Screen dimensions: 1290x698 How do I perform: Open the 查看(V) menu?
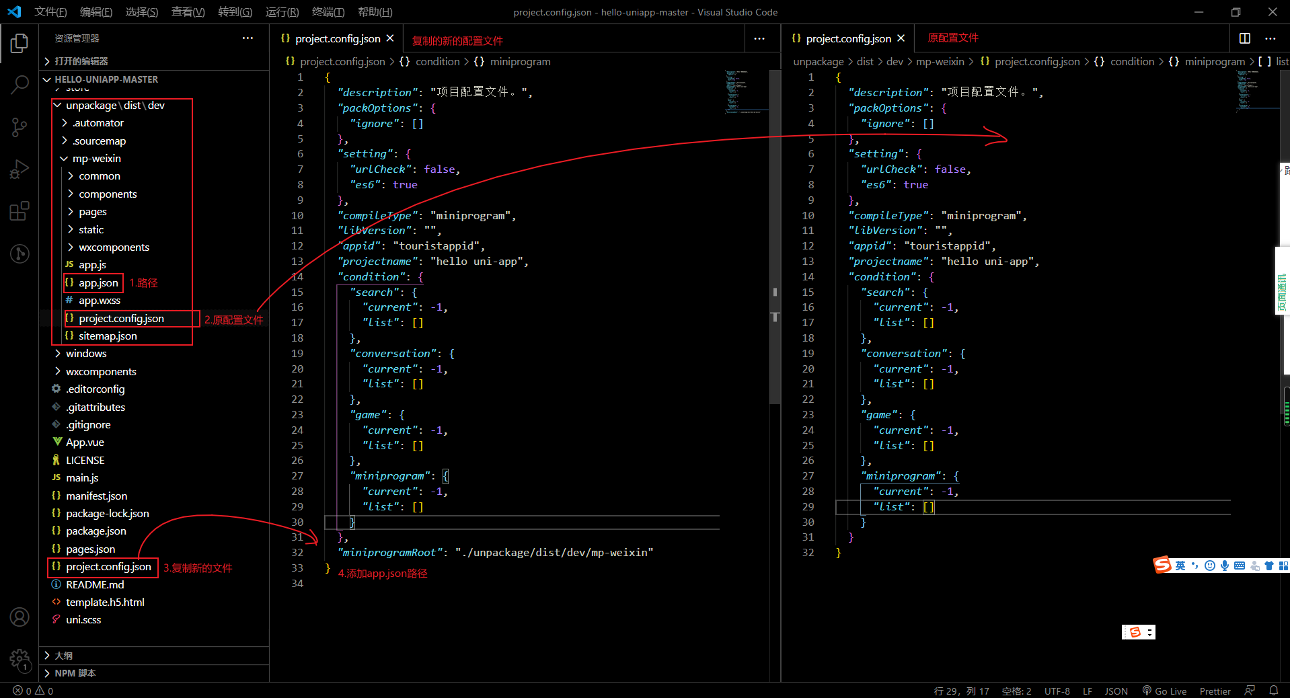[x=188, y=12]
